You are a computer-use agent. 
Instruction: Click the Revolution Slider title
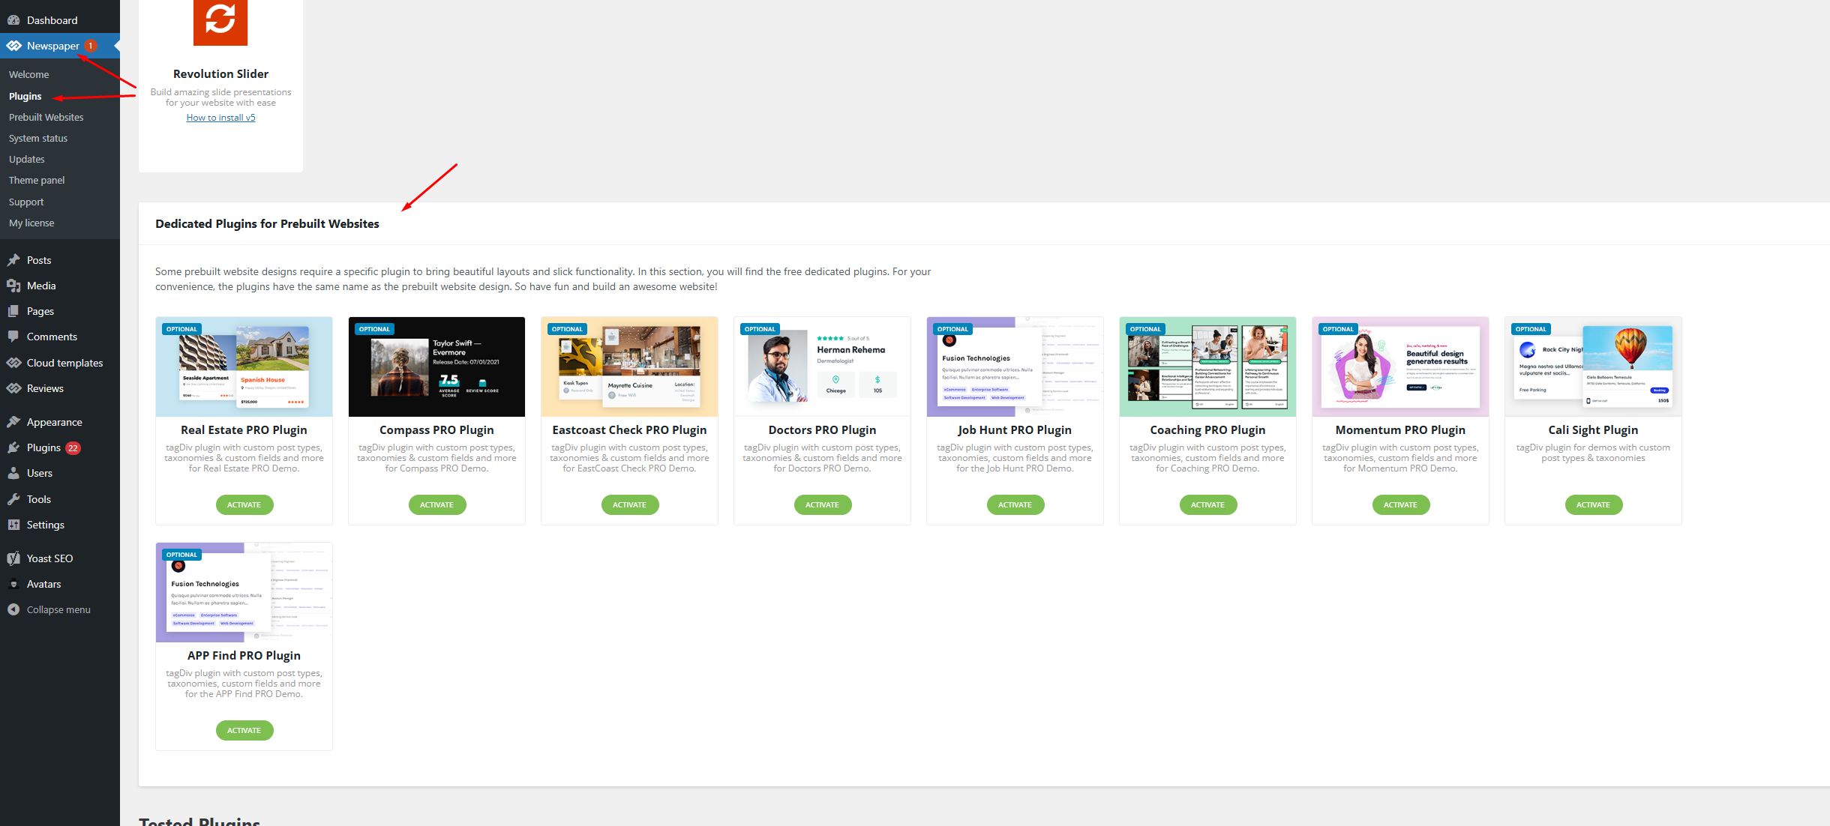point(220,73)
